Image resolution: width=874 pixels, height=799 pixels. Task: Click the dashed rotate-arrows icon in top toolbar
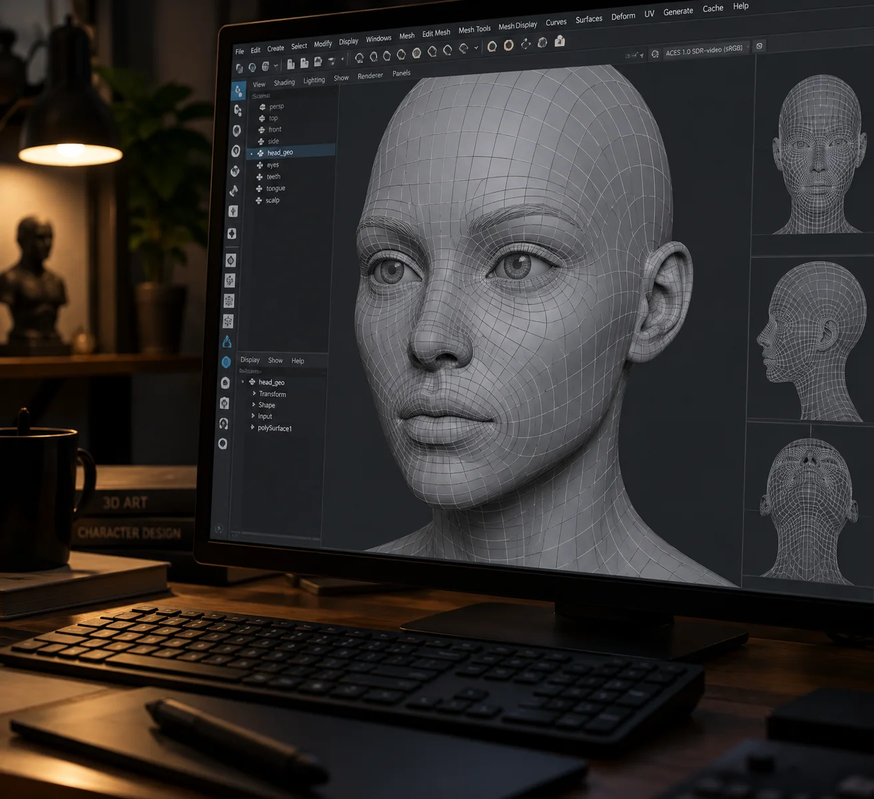click(526, 44)
